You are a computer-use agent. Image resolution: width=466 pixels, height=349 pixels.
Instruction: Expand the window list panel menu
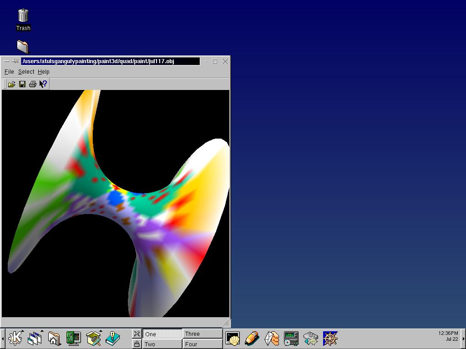35,339
